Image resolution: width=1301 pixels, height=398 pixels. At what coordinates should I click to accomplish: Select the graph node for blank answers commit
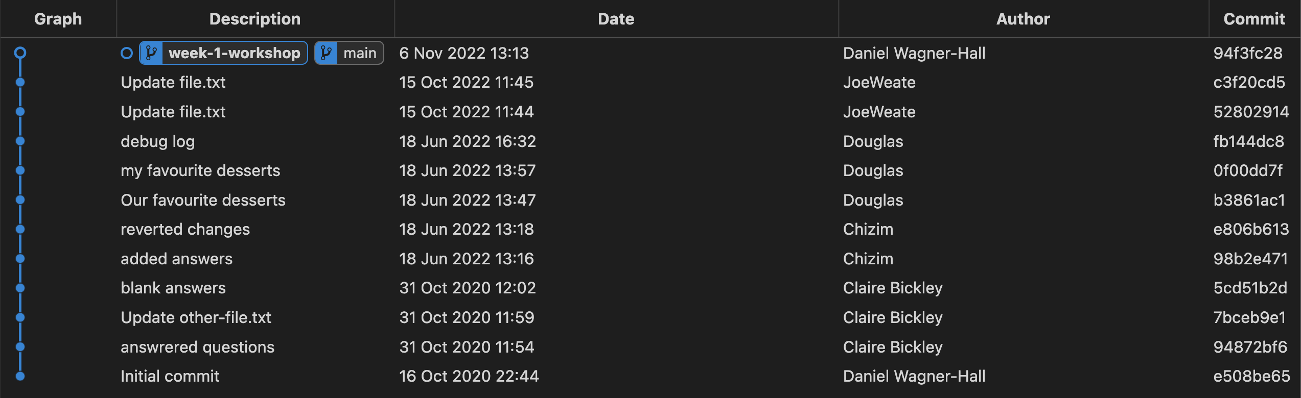20,288
